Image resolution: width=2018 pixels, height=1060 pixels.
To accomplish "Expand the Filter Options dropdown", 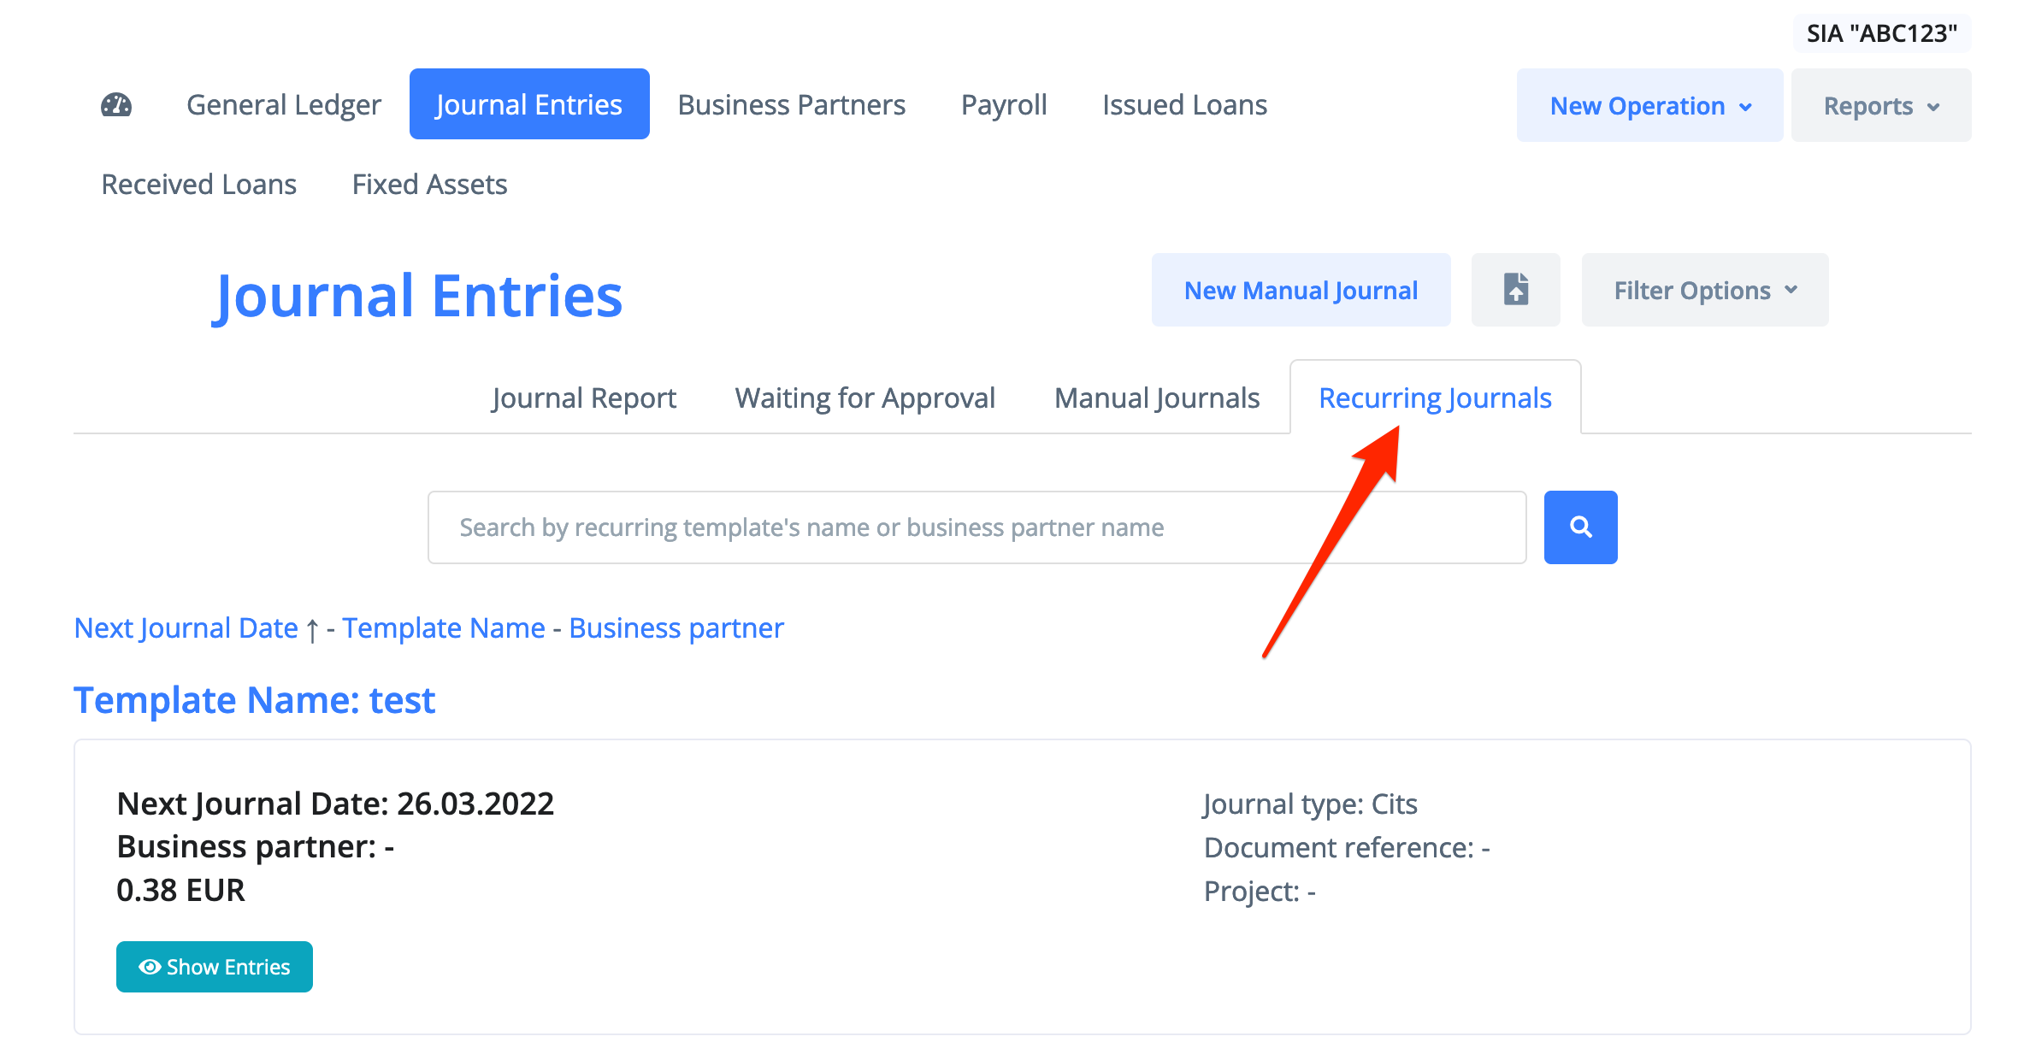I will [1704, 291].
